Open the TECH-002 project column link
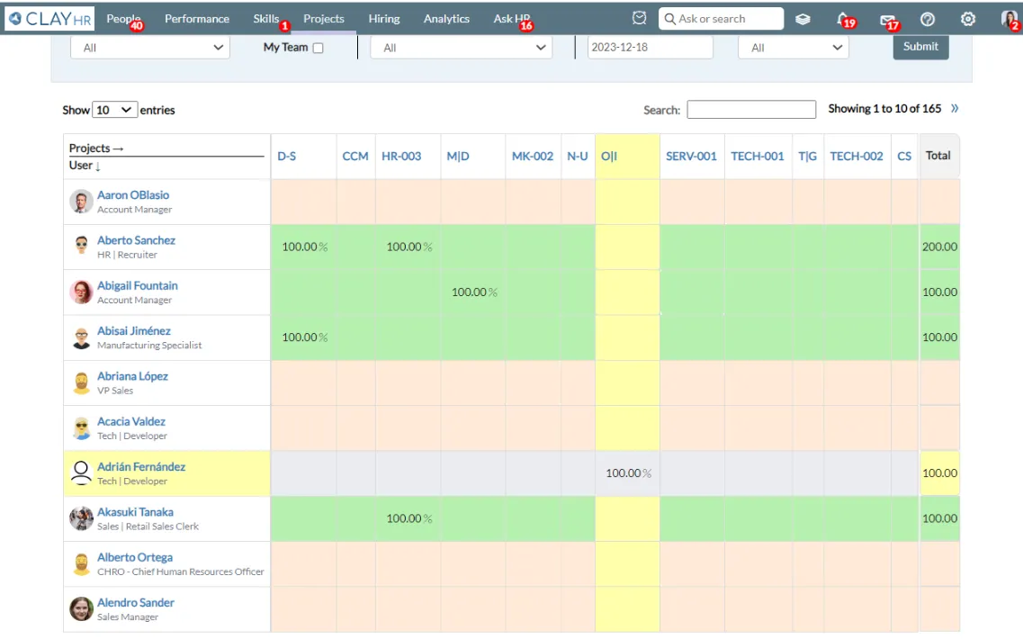Viewport: 1023px width, 639px height. coord(857,156)
